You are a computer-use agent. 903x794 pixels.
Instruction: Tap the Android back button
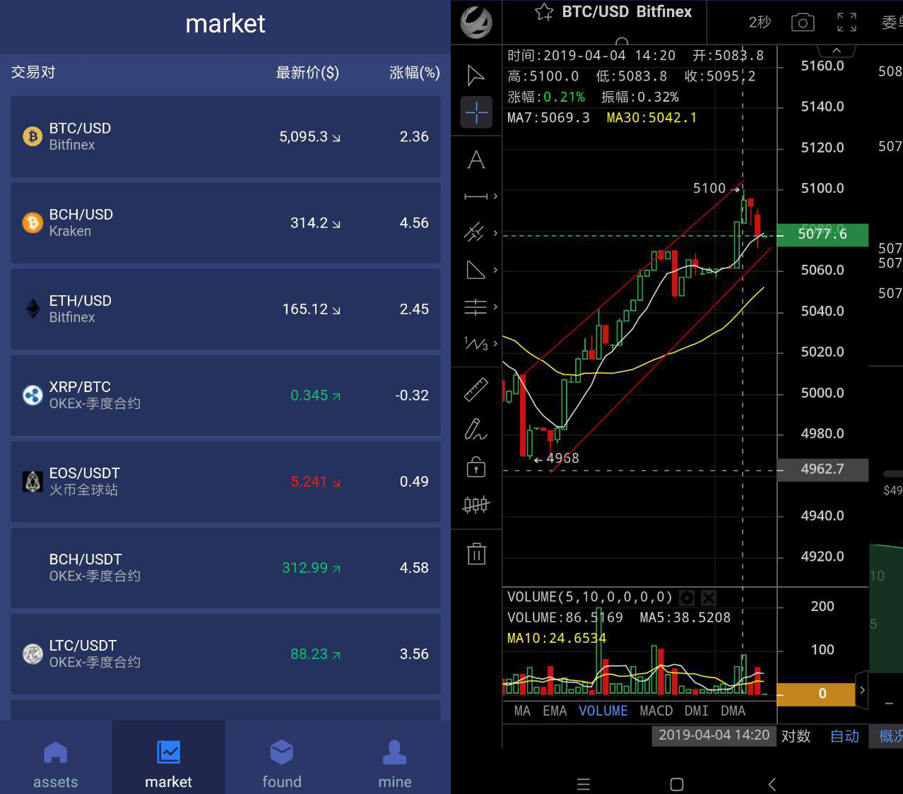click(772, 784)
